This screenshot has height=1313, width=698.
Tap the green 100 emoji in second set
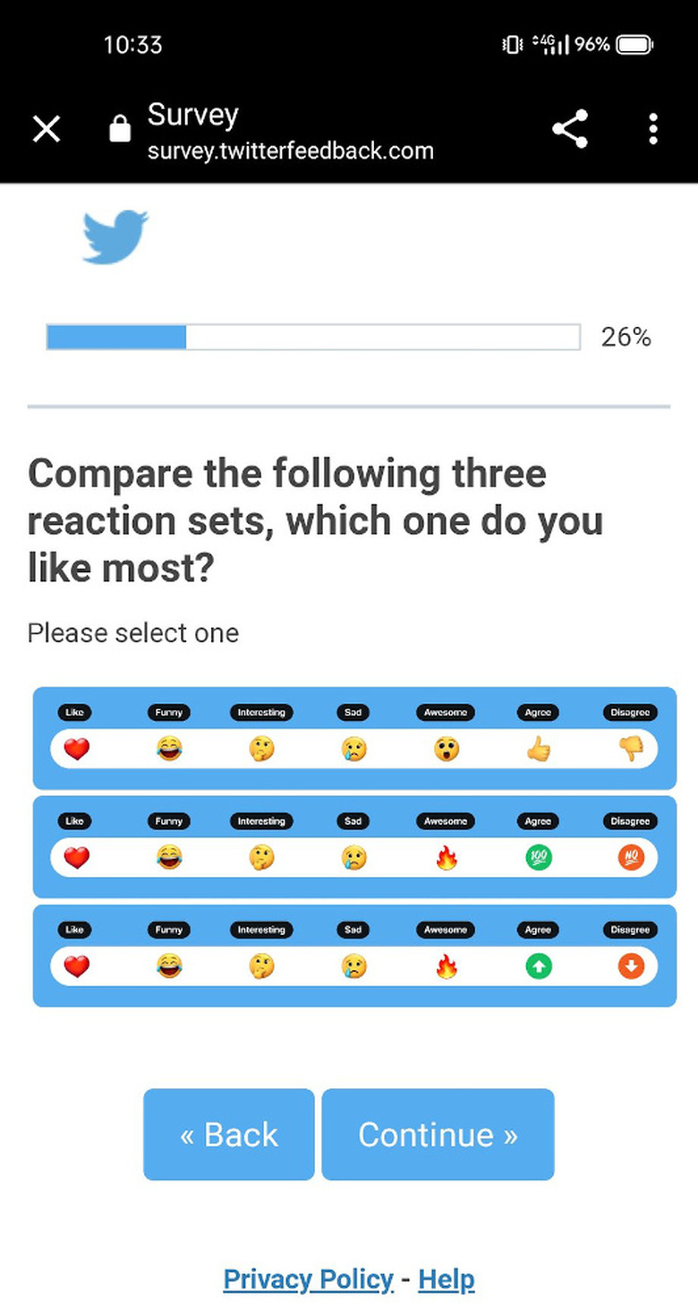tap(538, 858)
